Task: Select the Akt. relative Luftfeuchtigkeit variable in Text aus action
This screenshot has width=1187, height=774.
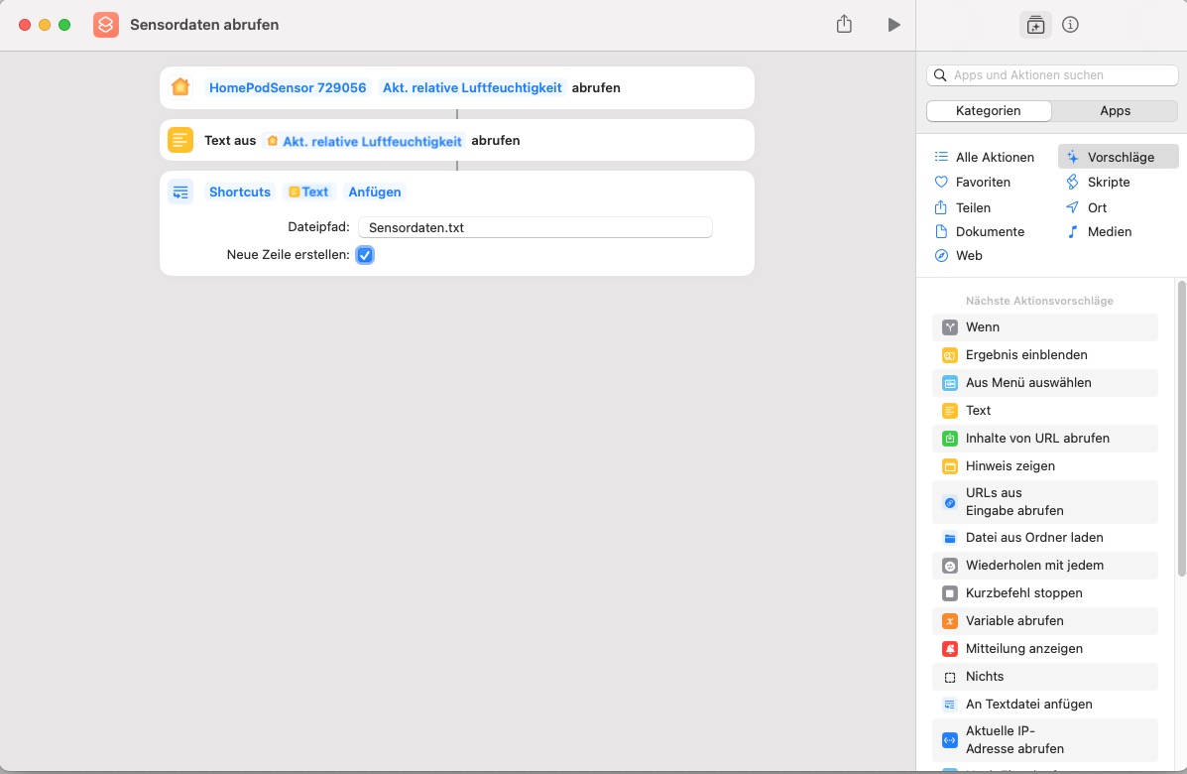Action: point(364,141)
